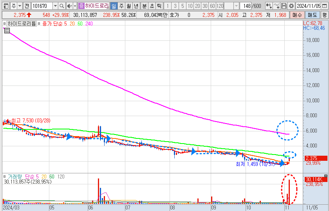Select yearly 년 chart period

[136, 6]
